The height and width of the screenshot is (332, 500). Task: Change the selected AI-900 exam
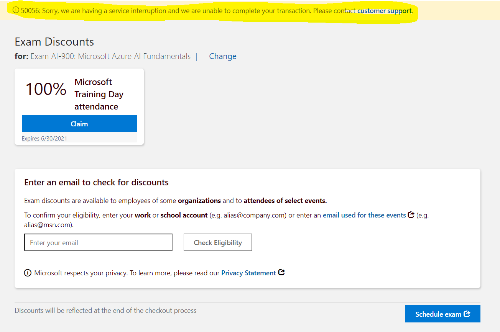223,56
